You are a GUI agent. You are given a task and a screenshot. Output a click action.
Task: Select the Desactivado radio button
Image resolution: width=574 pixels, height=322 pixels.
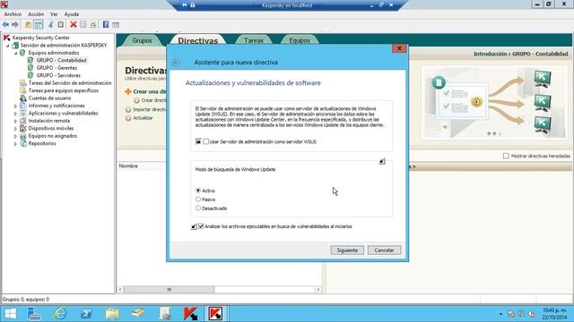(x=198, y=208)
